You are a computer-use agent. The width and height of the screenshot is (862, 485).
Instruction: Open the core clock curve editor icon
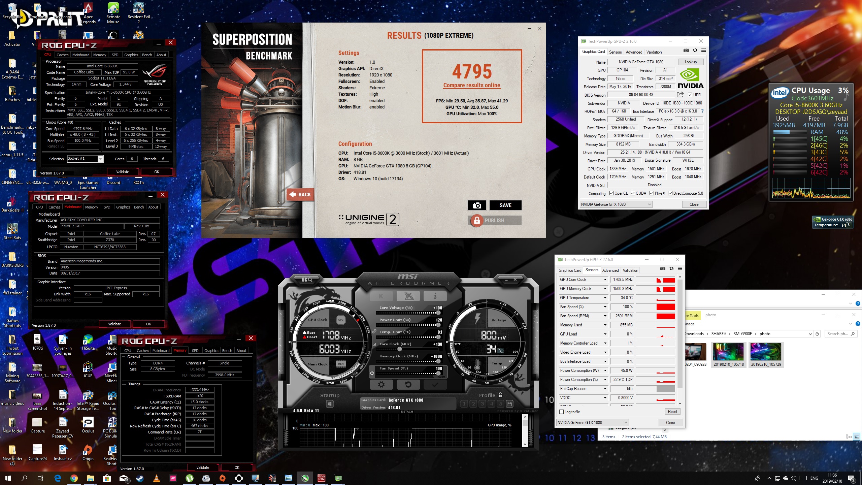click(x=375, y=344)
